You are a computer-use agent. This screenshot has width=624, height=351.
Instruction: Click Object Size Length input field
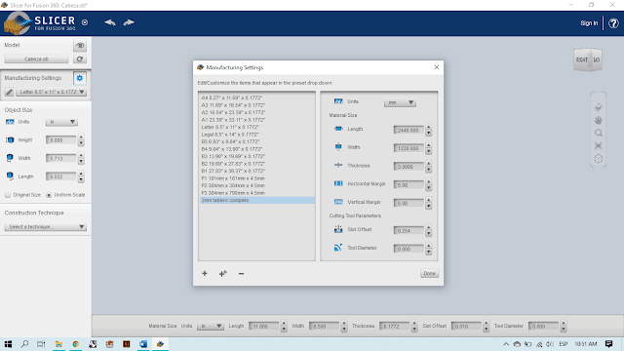pyautogui.click(x=60, y=176)
